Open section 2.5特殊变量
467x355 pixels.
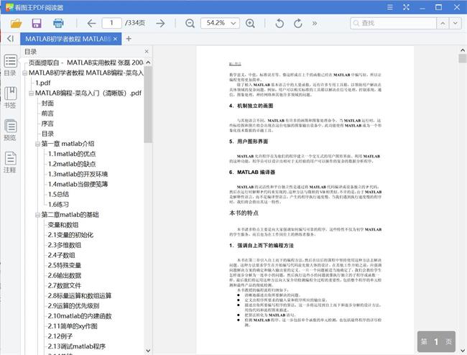(65, 265)
